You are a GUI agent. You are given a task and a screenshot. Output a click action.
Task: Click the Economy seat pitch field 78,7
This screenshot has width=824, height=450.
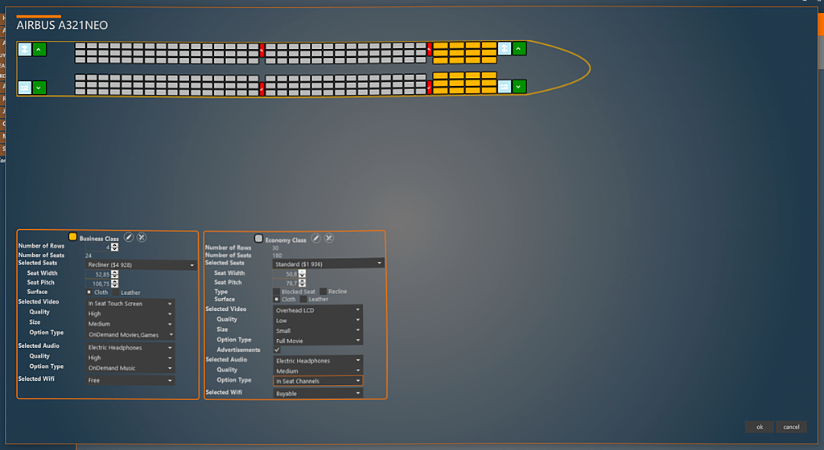pyautogui.click(x=286, y=283)
